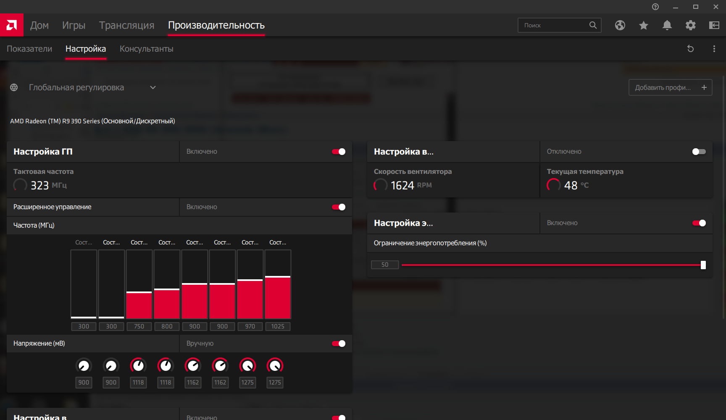The image size is (726, 420).
Task: Click the first 1162 voltage value field
Action: 193,383
